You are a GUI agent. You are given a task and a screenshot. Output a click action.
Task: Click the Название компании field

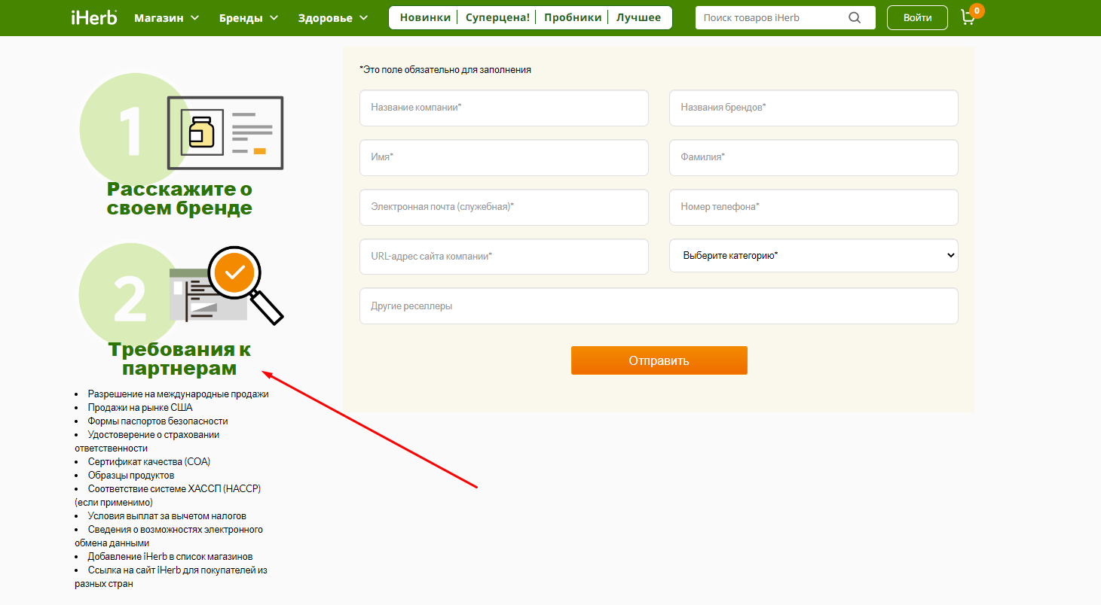click(504, 108)
